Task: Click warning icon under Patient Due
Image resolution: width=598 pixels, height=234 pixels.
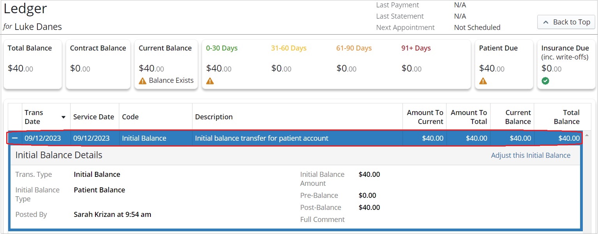Action: [483, 81]
